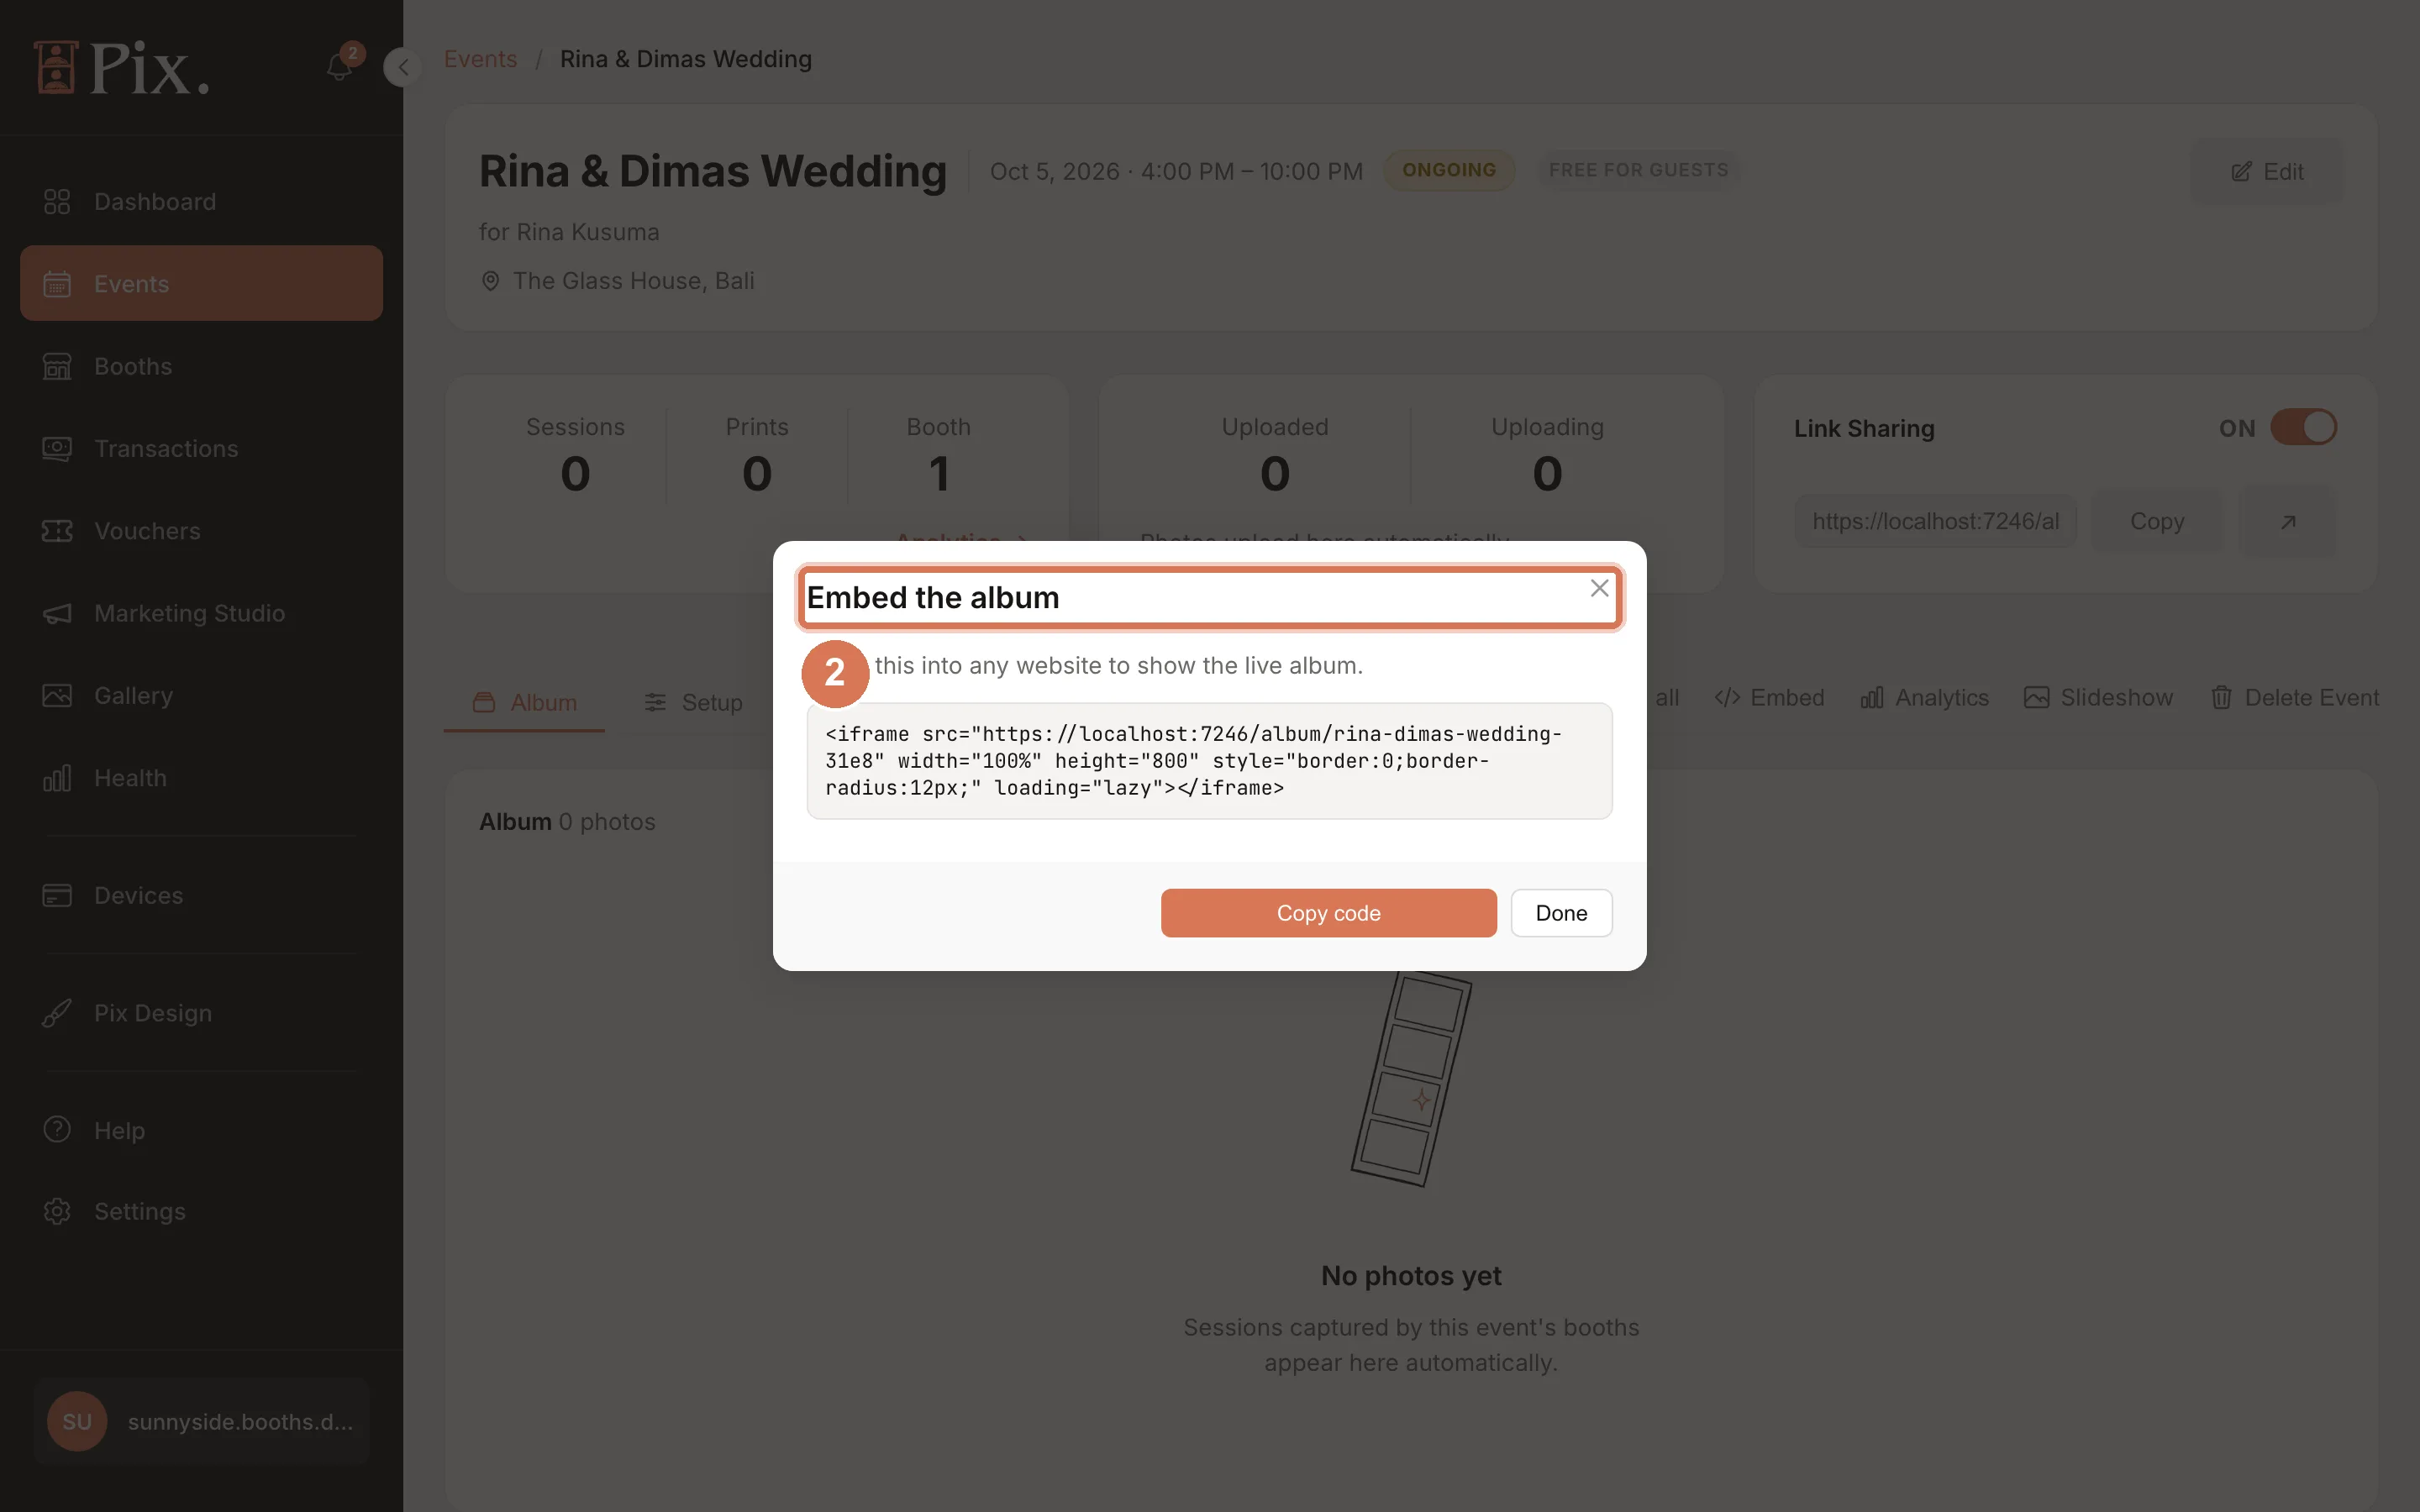Open the sunnyside.booths account menu
Viewport: 2420px width, 1512px height.
tap(201, 1421)
